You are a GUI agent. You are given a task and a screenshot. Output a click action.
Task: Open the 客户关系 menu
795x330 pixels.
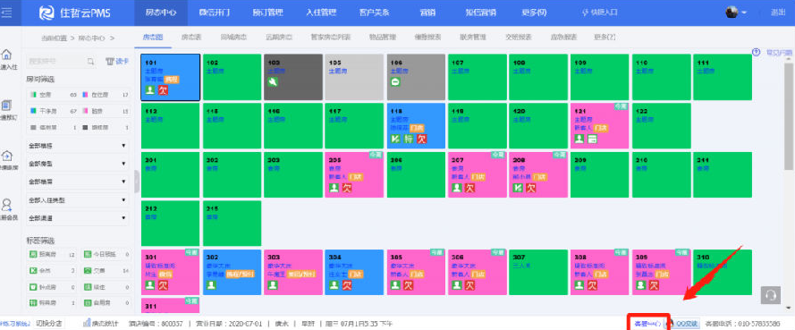[374, 13]
